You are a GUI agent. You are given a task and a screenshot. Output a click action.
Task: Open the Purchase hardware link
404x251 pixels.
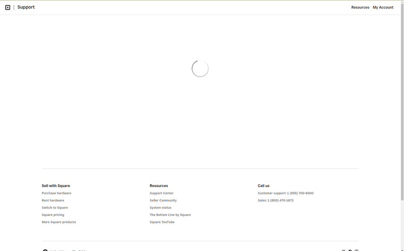(56, 193)
